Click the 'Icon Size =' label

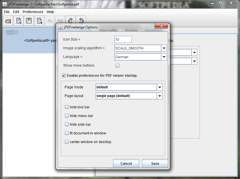[x=72, y=39]
